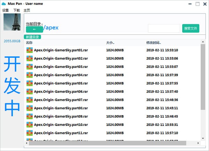The width and height of the screenshot is (209, 151).
Task: Click the Max Pan cloud logo icon
Action: point(4,4)
